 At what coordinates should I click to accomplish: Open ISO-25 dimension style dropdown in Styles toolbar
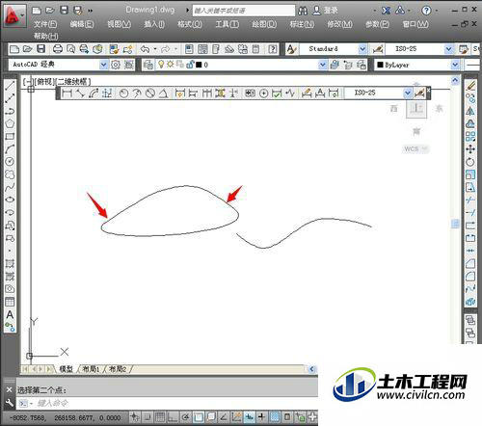pos(449,49)
